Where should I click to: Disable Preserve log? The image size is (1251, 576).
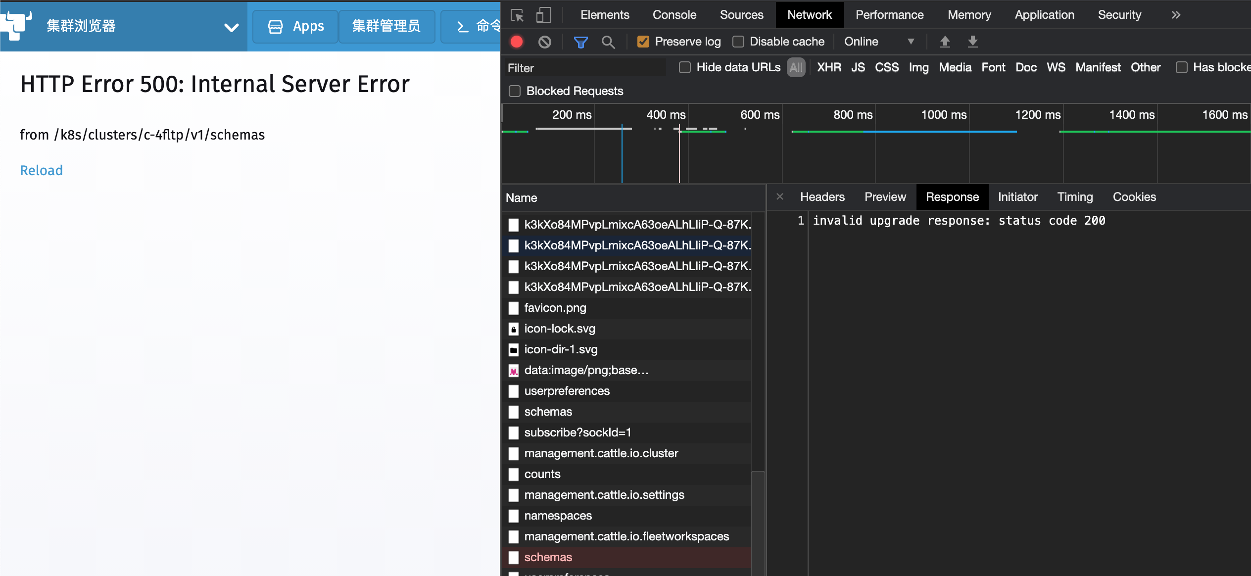(x=643, y=42)
